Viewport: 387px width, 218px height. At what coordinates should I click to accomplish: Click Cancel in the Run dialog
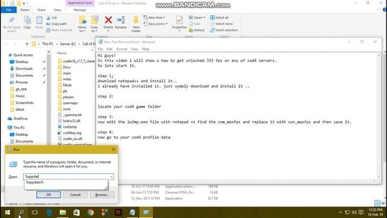click(x=75, y=195)
